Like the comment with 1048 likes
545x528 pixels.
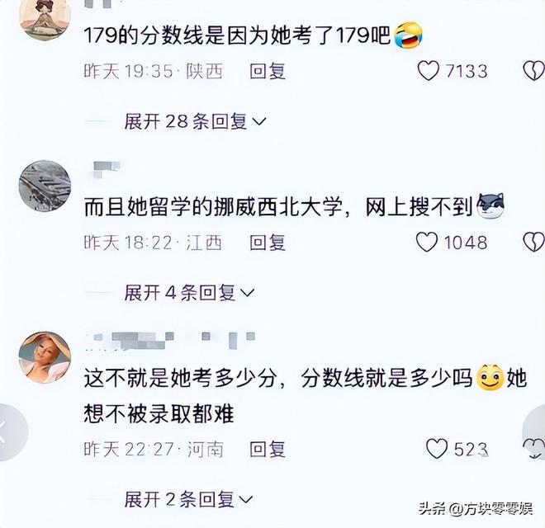(427, 242)
